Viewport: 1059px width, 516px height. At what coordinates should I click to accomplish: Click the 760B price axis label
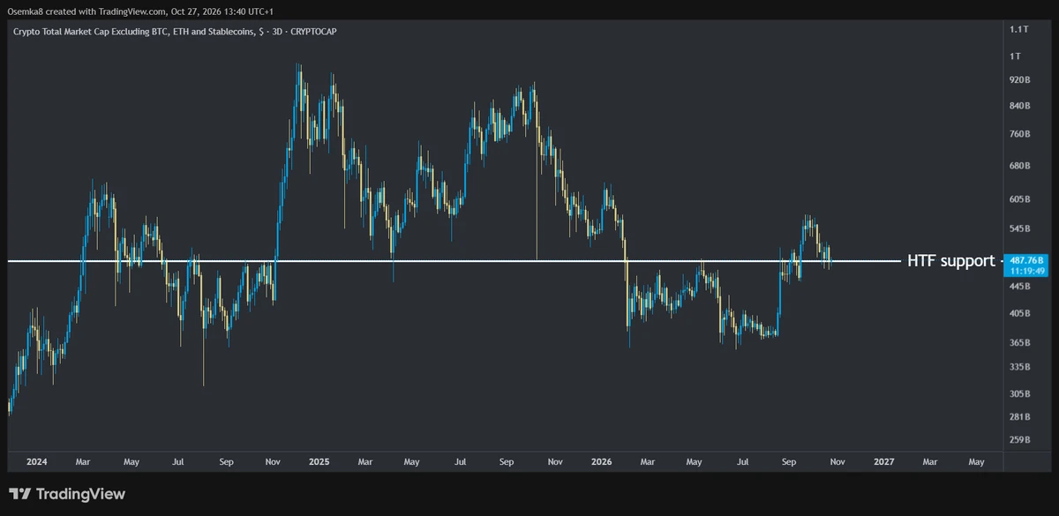[1021, 135]
